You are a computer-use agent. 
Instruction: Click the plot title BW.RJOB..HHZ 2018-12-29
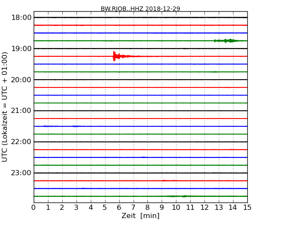pyautogui.click(x=140, y=9)
